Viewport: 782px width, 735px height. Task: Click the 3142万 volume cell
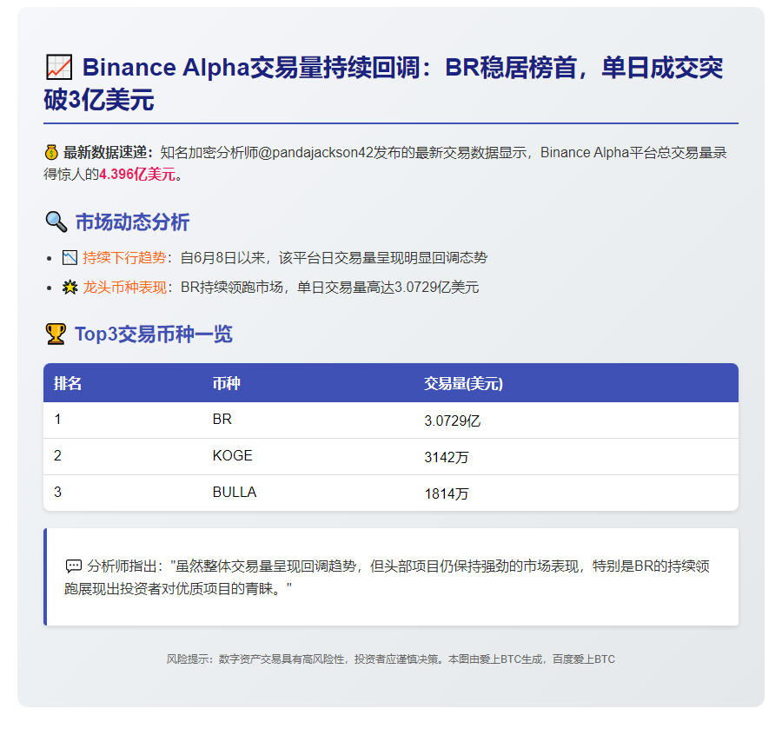[x=447, y=457]
